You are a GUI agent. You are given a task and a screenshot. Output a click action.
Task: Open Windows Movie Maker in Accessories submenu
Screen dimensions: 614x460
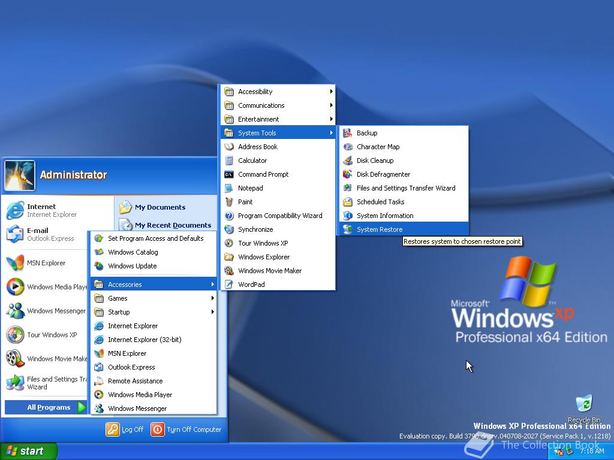coord(269,271)
